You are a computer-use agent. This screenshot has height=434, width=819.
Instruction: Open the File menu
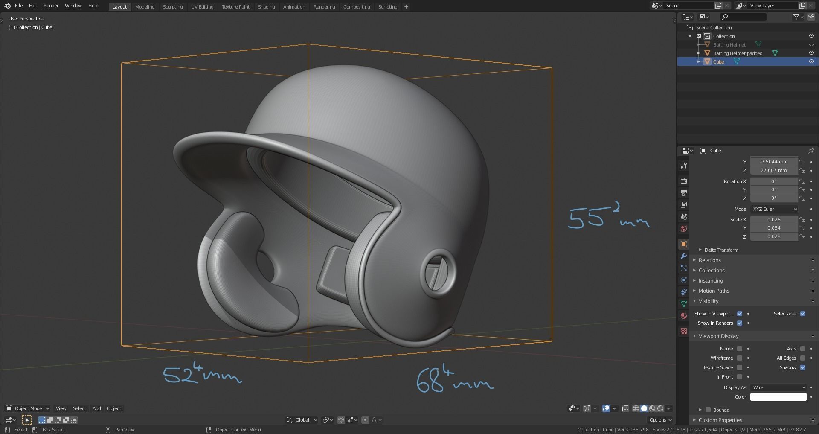coord(19,6)
